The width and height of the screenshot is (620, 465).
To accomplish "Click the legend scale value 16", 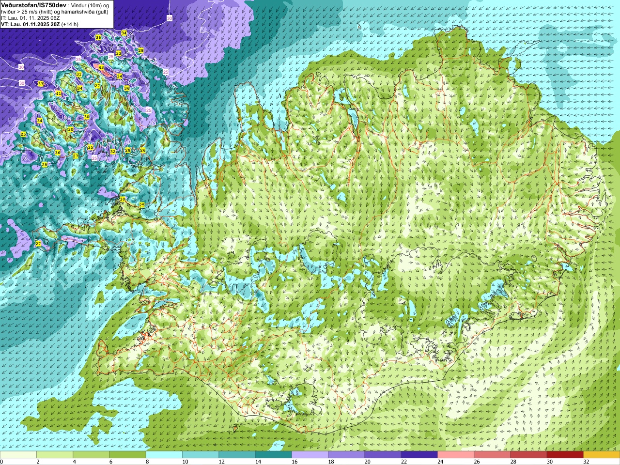I will click(294, 462).
